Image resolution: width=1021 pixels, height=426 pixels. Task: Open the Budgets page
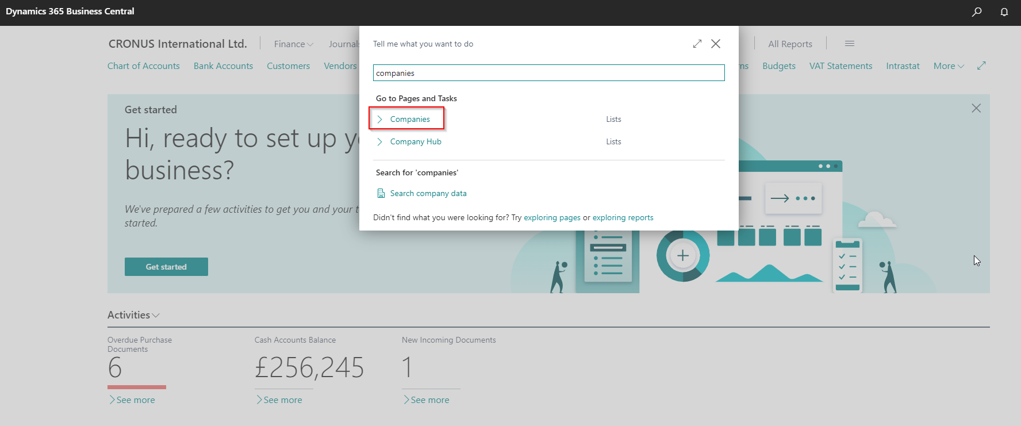[779, 66]
